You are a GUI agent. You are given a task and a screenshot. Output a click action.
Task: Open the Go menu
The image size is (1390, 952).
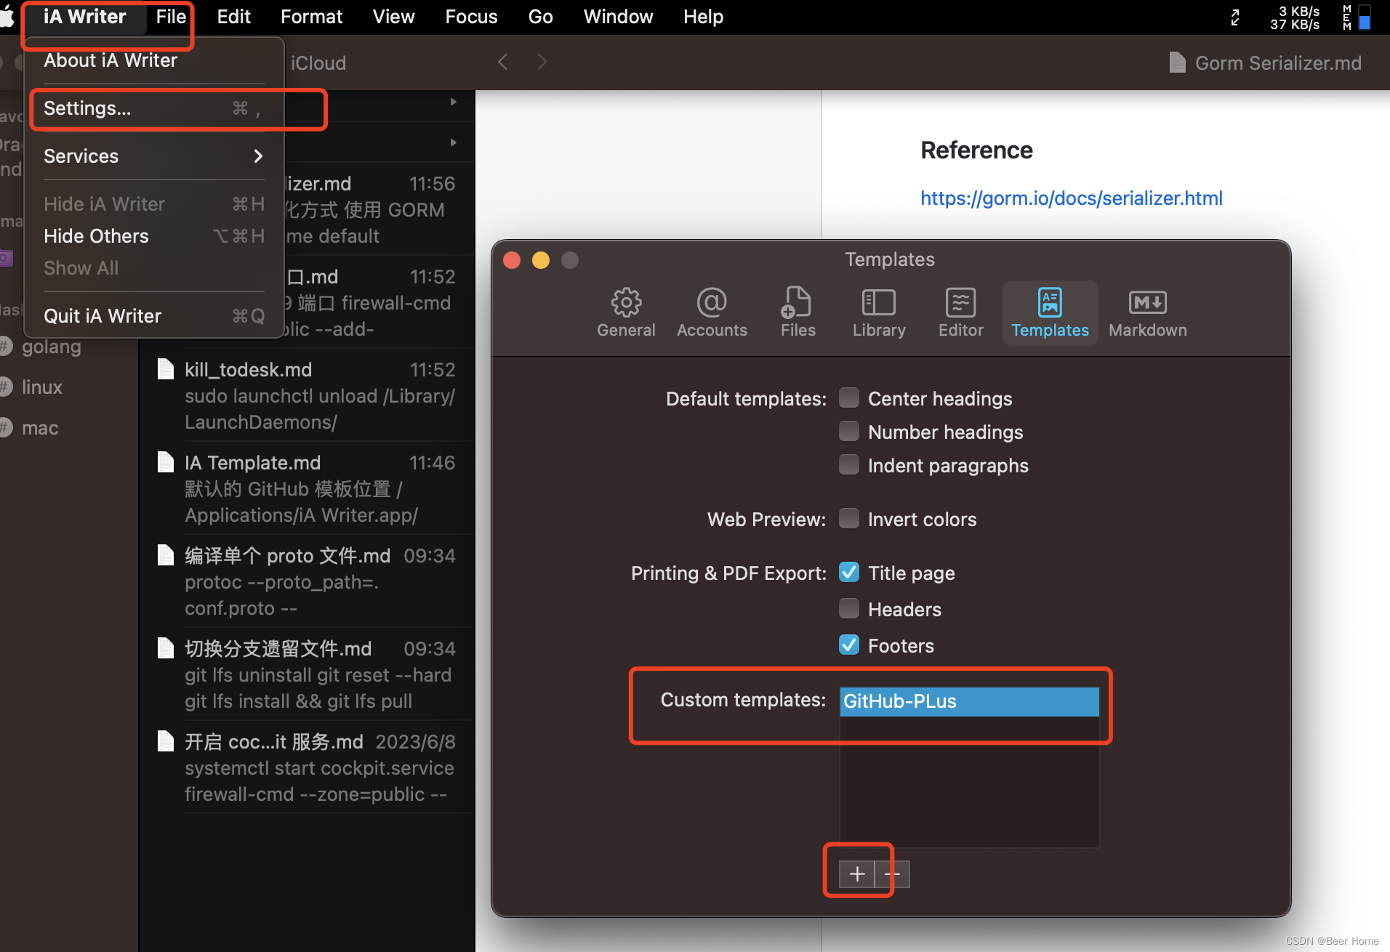pos(540,17)
